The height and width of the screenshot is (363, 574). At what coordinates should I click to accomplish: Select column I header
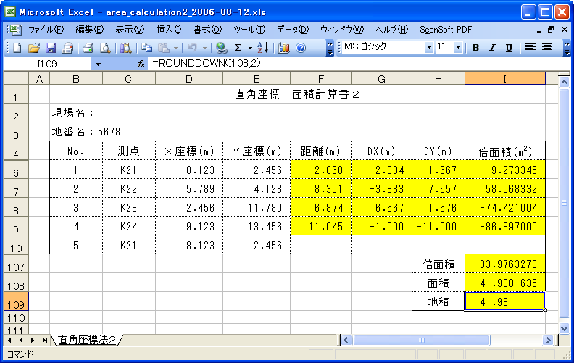click(x=505, y=79)
